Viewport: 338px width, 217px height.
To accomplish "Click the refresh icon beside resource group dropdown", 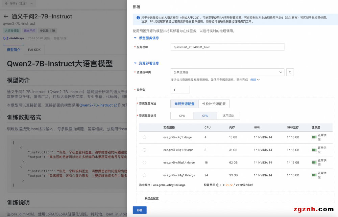I will [290, 72].
